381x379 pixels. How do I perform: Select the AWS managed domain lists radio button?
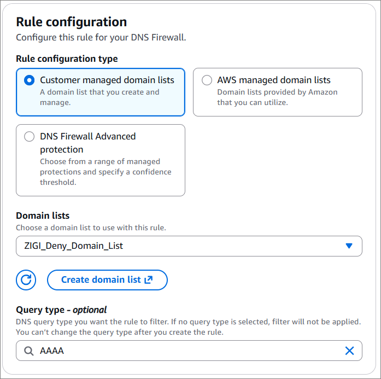207,80
